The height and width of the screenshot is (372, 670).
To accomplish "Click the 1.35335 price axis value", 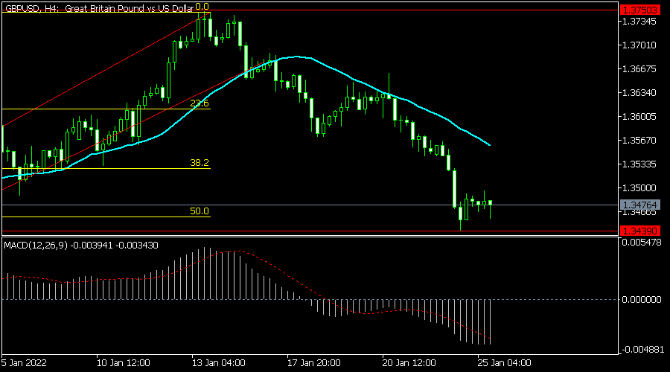I will (639, 164).
